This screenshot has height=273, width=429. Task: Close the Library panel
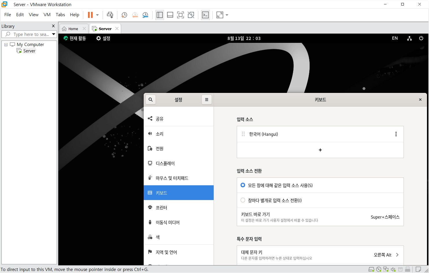pyautogui.click(x=53, y=26)
